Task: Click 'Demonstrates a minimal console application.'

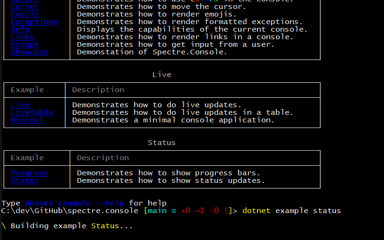Action: point(173,120)
